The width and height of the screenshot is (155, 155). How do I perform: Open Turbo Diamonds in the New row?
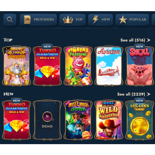click(x=16, y=120)
